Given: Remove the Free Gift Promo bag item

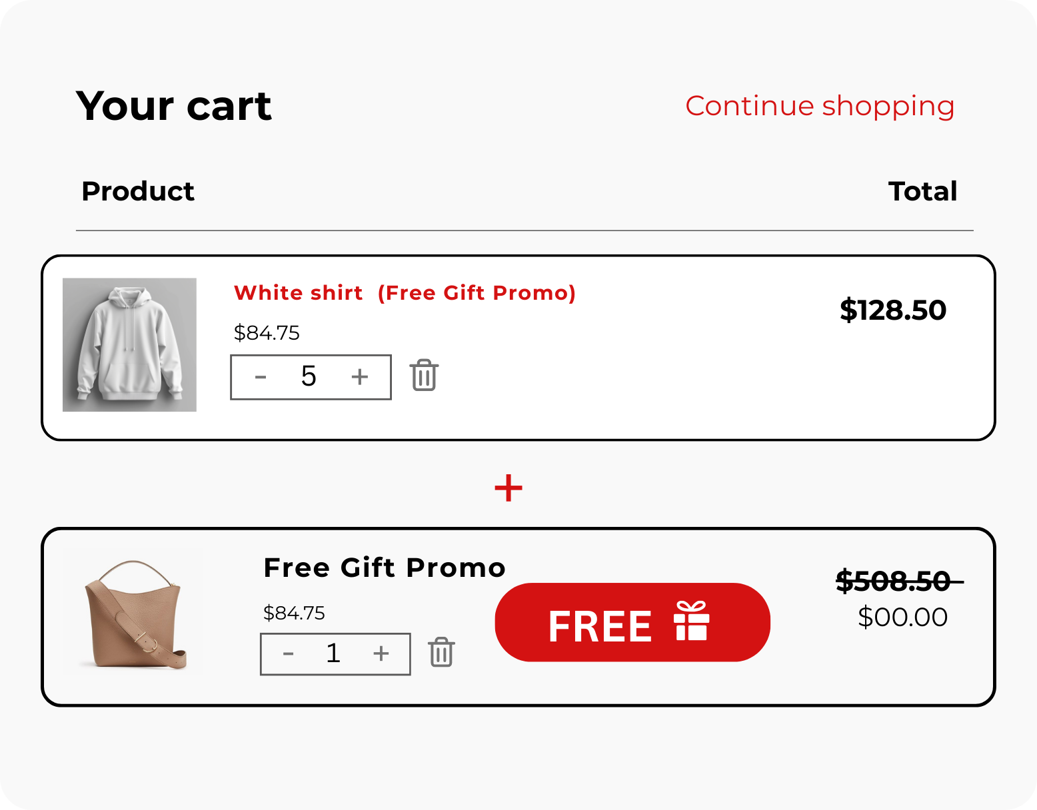Looking at the screenshot, I should [x=441, y=652].
